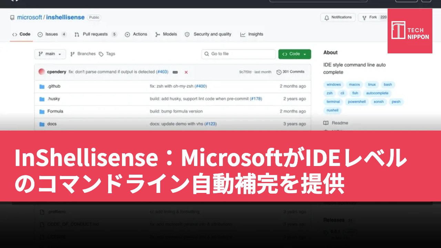Click the cpendery avatar image
The height and width of the screenshot is (248, 441).
(x=42, y=72)
